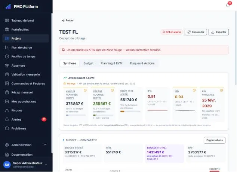Click the RAF 2 763 577 € value
The height and width of the screenshot is (172, 237).
(x=197, y=152)
